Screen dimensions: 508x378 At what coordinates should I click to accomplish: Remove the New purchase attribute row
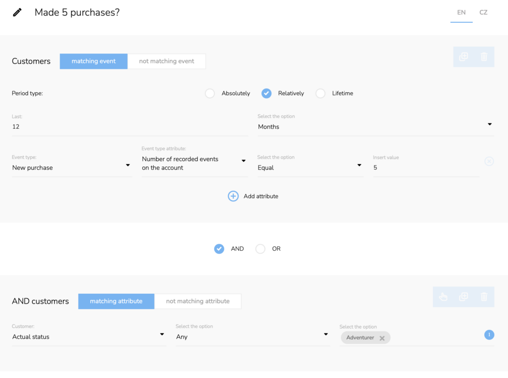(489, 161)
